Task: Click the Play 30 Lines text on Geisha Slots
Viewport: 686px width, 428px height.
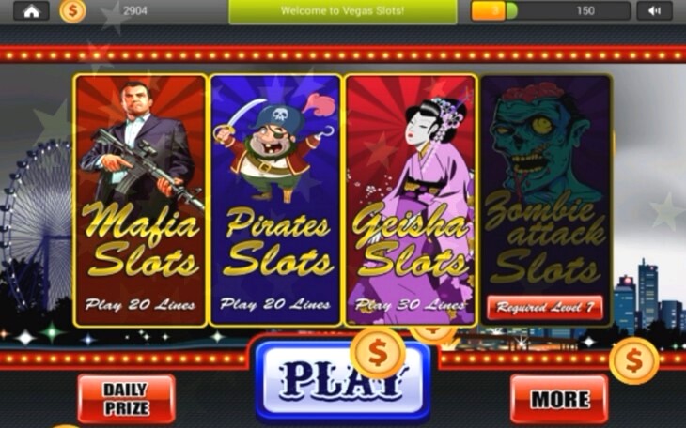Action: pos(410,305)
